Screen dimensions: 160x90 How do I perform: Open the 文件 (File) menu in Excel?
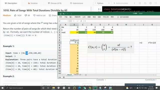[x=60, y=17]
